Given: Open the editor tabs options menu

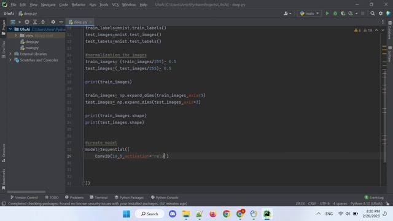Looking at the screenshot, I should tap(383, 22).
